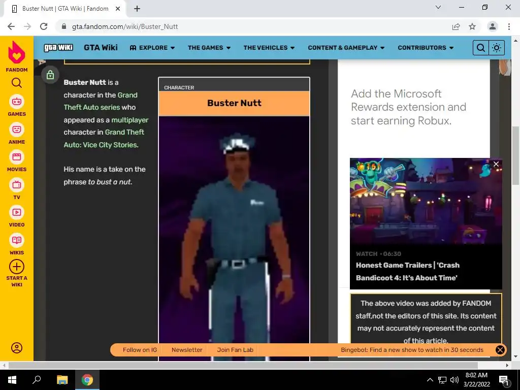The width and height of the screenshot is (520, 390).
Task: Open Windows taskbar search
Action: tap(37, 380)
